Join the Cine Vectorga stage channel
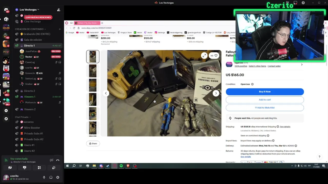 [38, 21]
